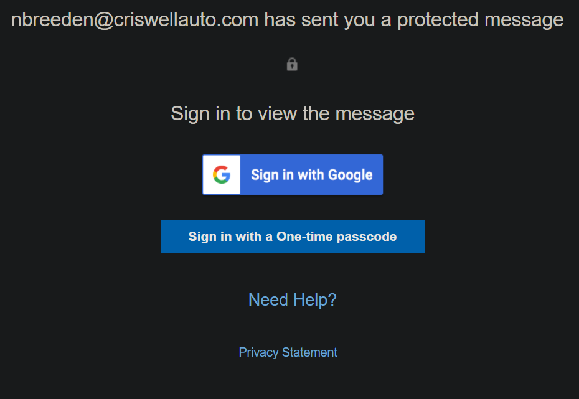
Task: Get help via the Need Help? hyperlink
Action: (293, 299)
